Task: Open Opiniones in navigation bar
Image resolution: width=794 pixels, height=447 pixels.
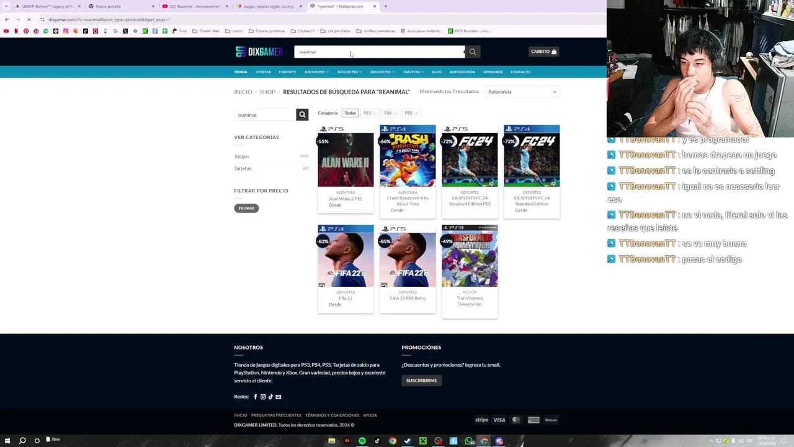Action: 493,72
